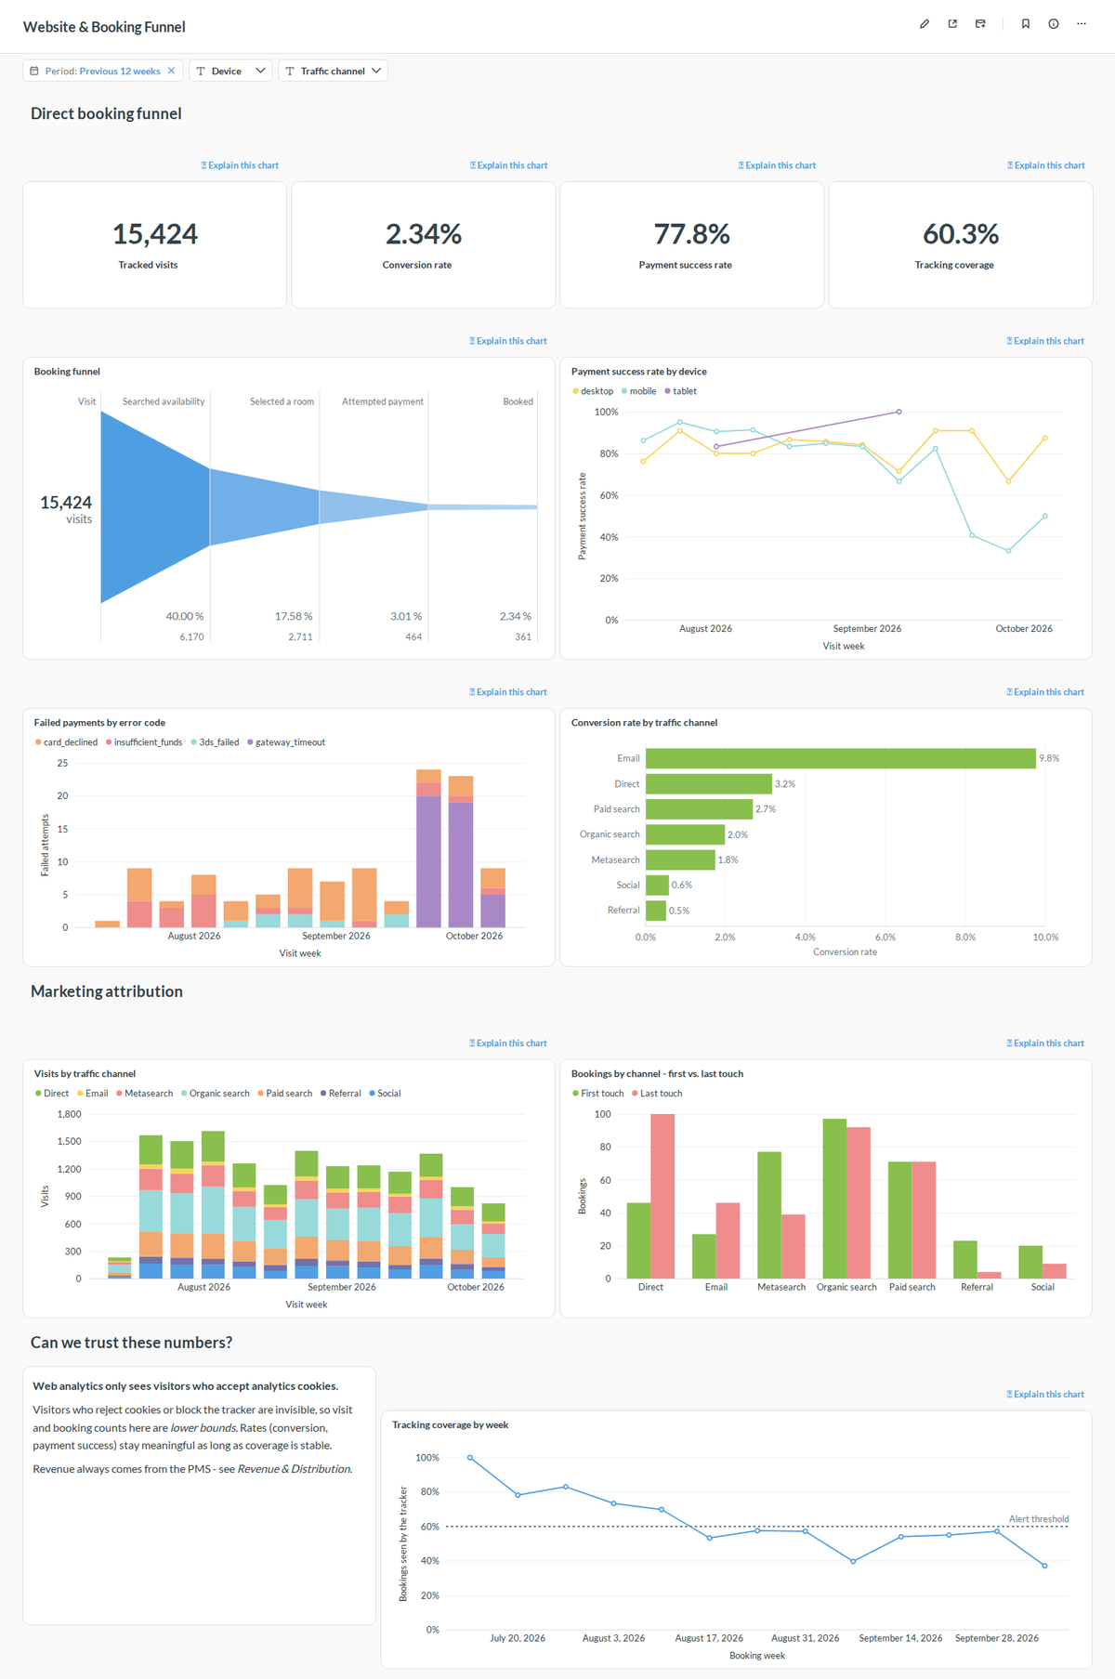Screen dimensions: 1115x1679
Task: Click Referral legend item in Visits chart
Action: point(341,1094)
